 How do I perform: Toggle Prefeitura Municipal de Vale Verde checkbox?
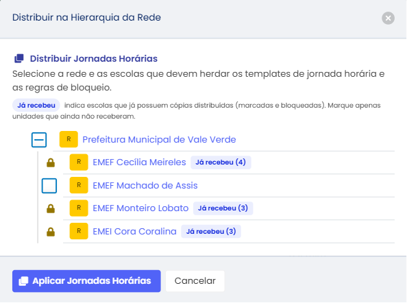(39, 140)
